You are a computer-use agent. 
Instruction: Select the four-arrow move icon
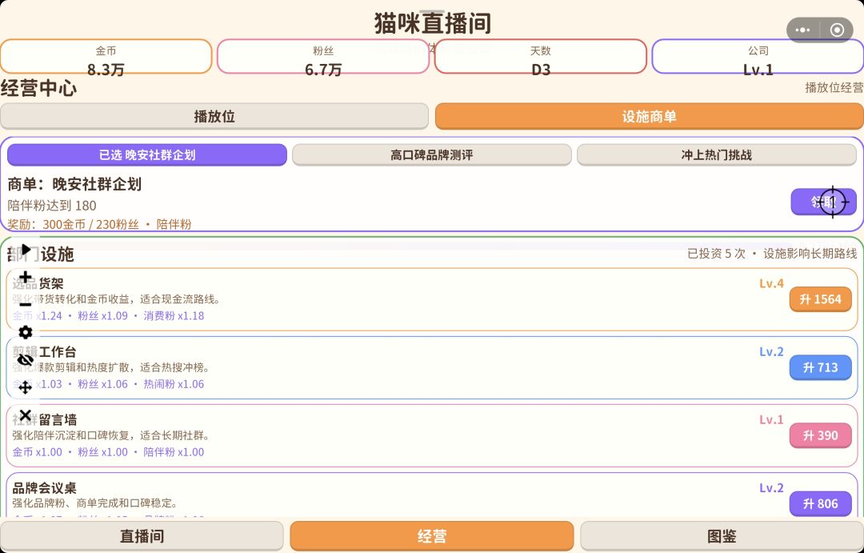[x=26, y=387]
